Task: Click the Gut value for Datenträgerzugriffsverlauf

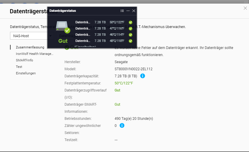Action: click(x=118, y=90)
